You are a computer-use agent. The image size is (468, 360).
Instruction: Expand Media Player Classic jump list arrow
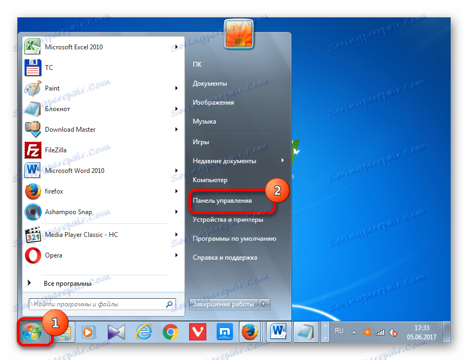click(x=177, y=235)
